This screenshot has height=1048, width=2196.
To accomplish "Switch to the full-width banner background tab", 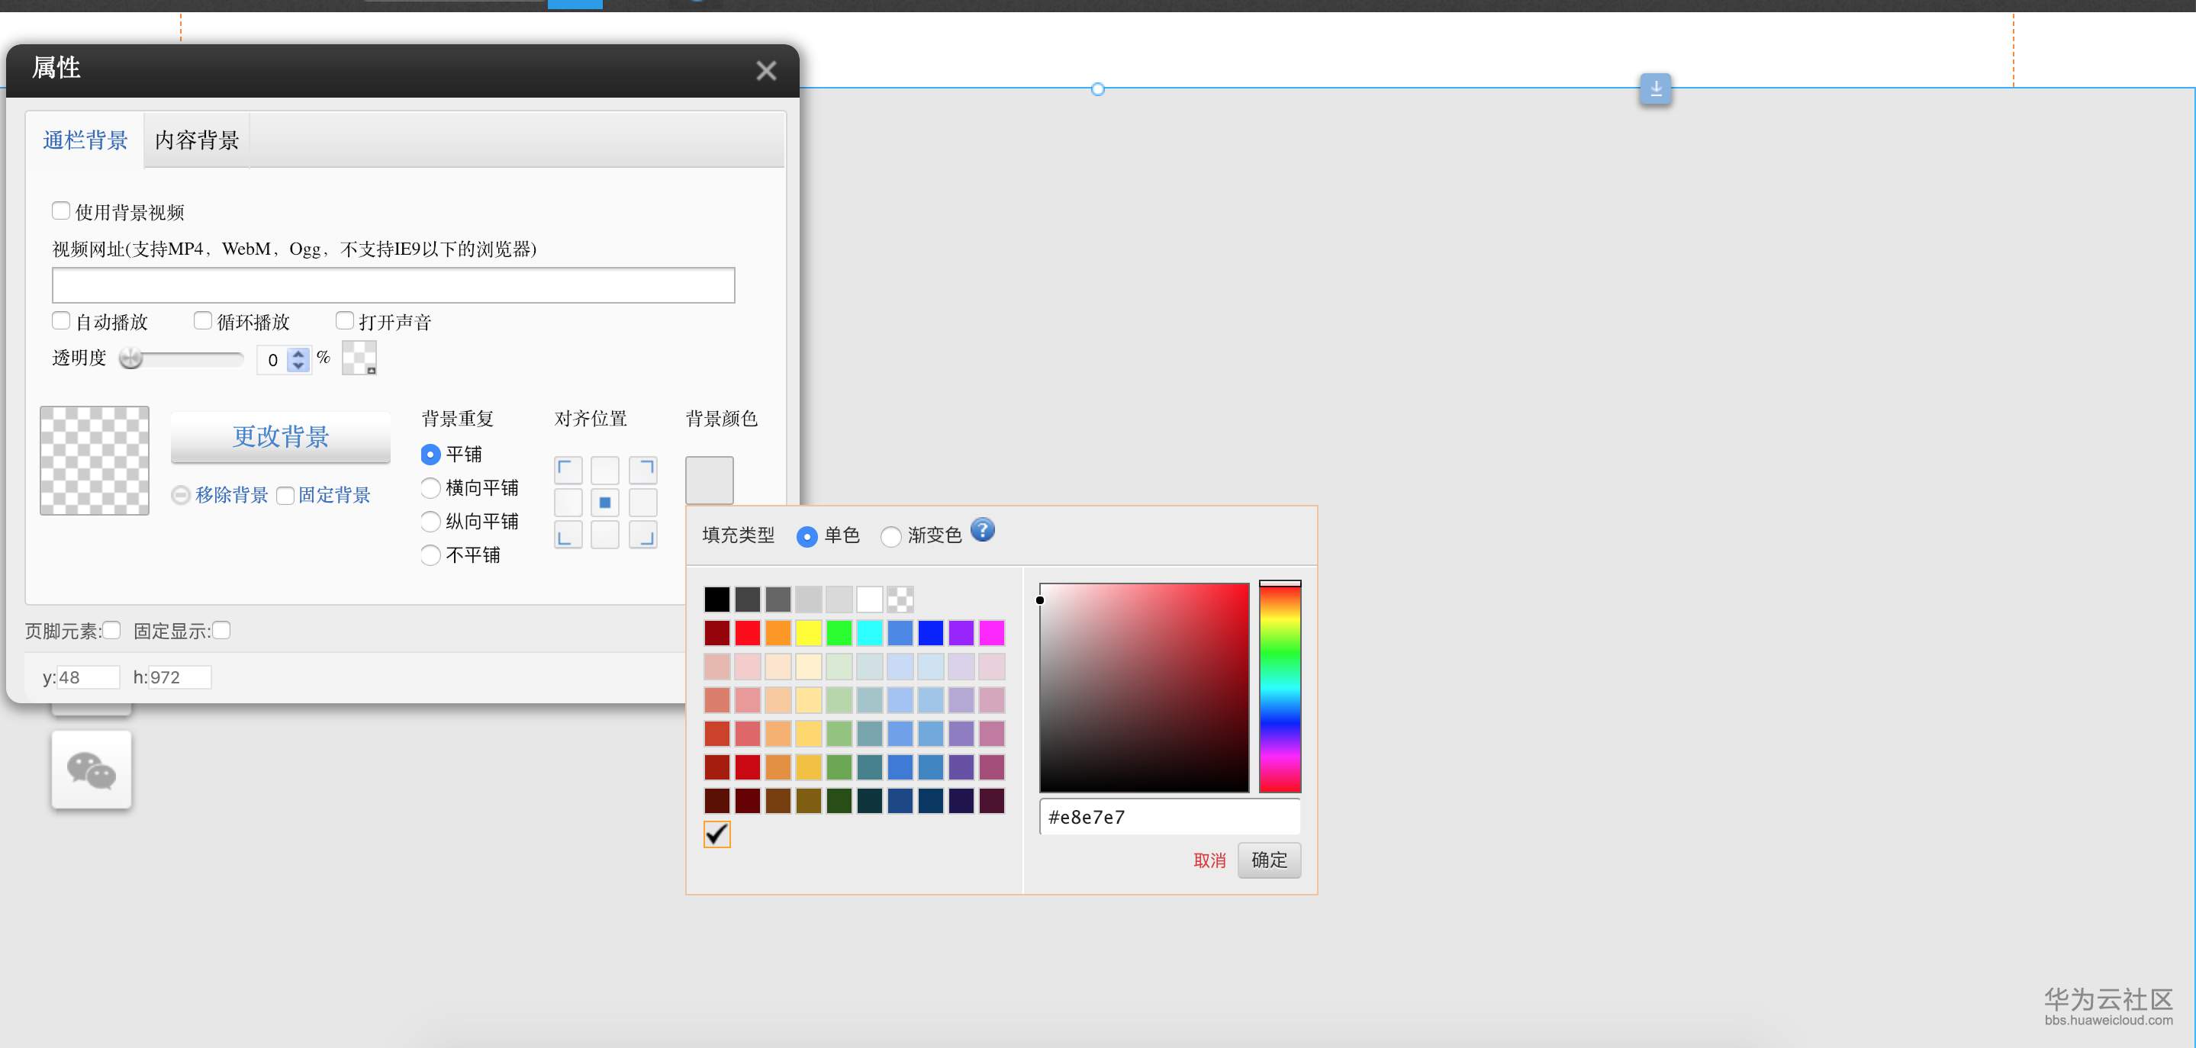I will 85,140.
